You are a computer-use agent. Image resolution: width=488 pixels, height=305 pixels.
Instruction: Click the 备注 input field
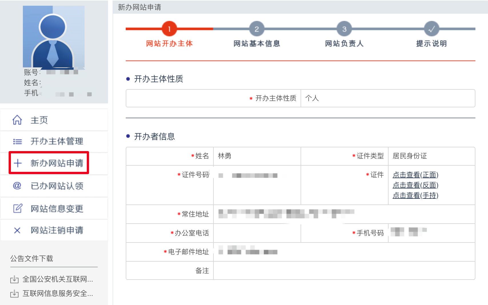344,270
